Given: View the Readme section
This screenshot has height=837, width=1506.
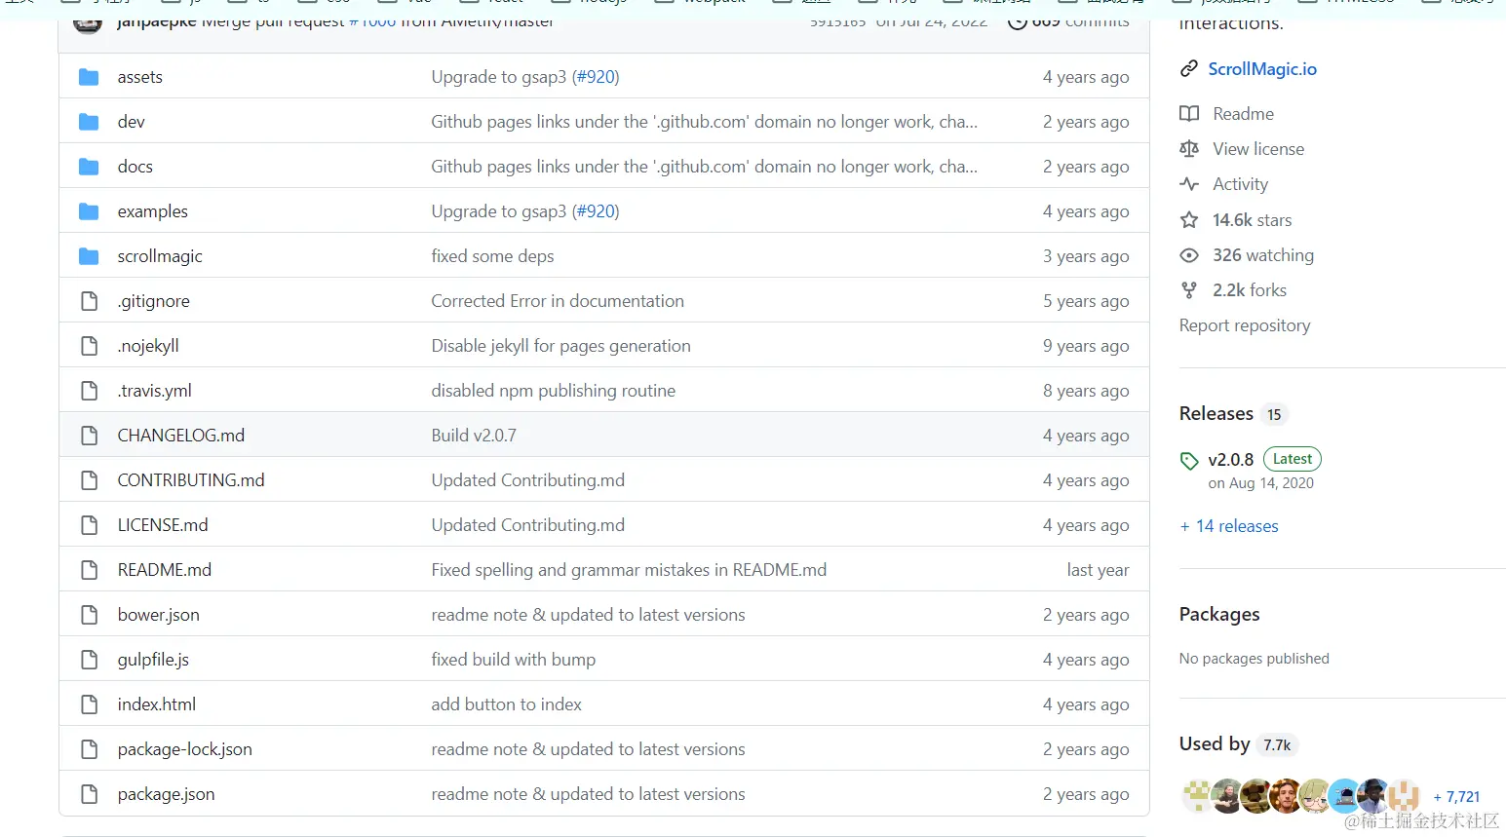Looking at the screenshot, I should 1244,114.
